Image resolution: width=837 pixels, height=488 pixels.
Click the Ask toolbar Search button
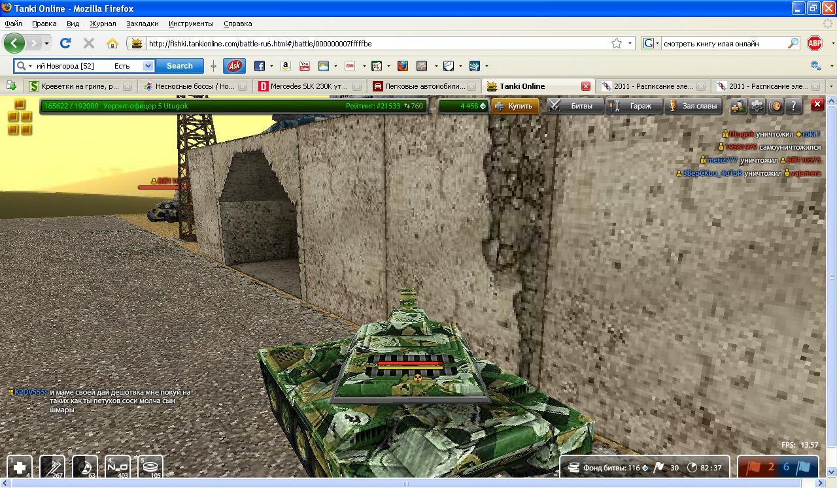tap(179, 66)
